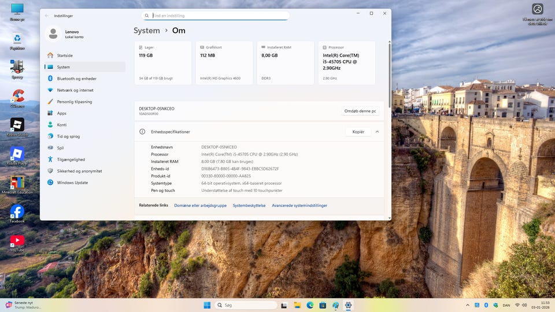This screenshot has height=312, width=555.
Task: Open Task View from the taskbar
Action: [284, 305]
